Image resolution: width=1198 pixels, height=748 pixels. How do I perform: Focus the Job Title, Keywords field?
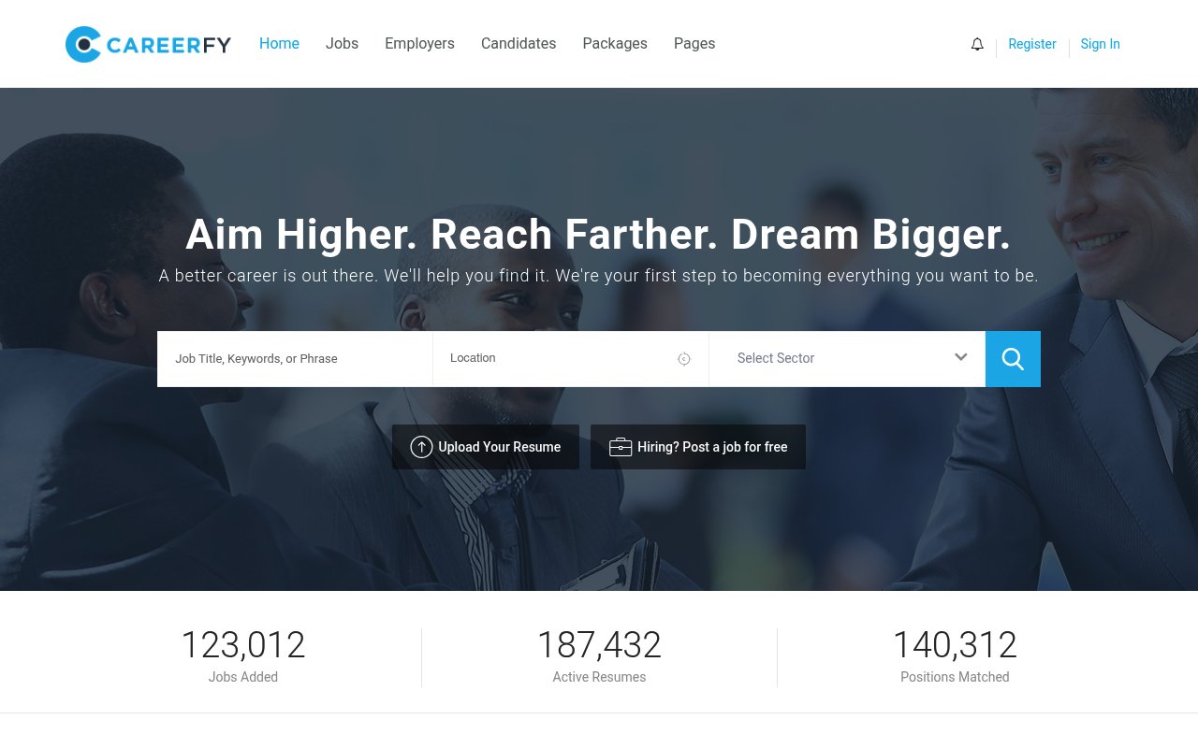tap(295, 359)
